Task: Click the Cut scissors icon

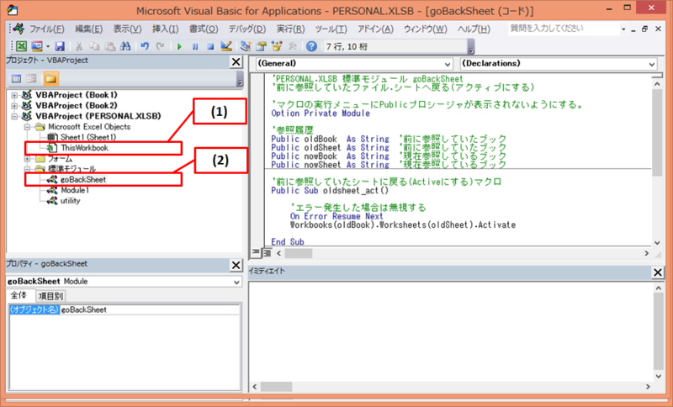Action: point(78,46)
